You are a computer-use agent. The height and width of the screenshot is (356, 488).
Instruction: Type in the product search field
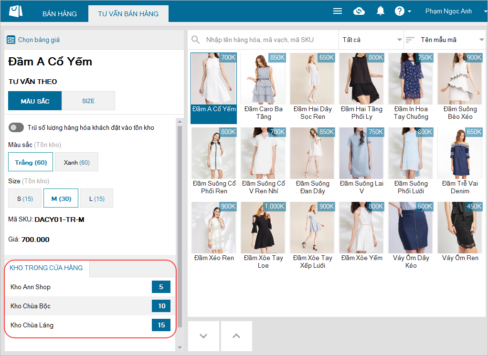click(x=270, y=40)
